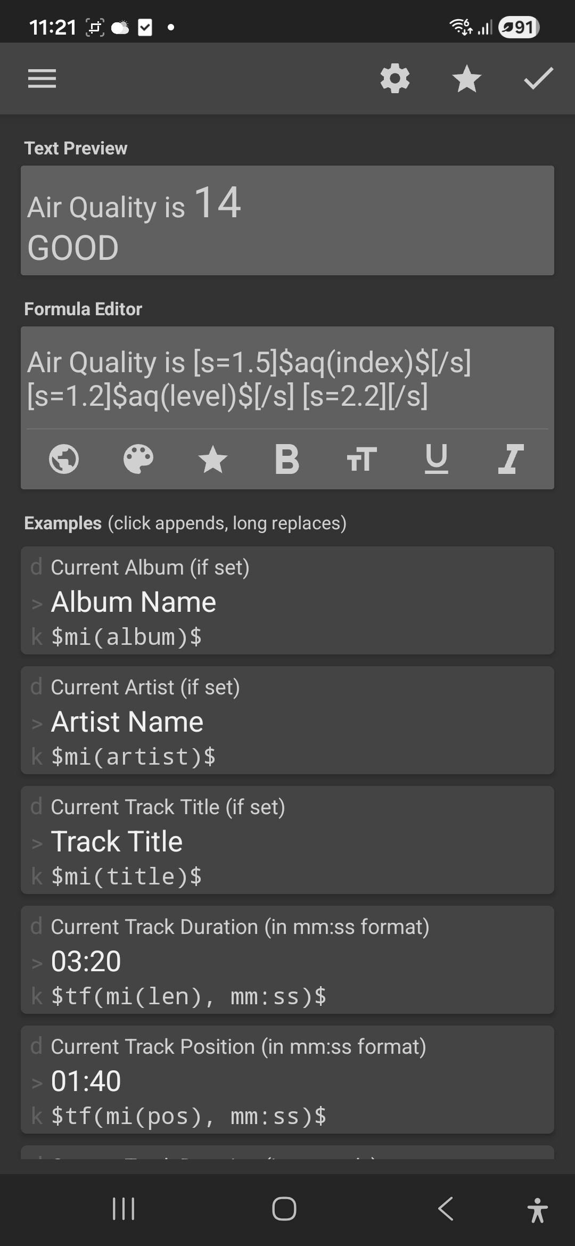Viewport: 575px width, 1246px height.
Task: Click inside the Formula Editor text field
Action: (x=287, y=379)
